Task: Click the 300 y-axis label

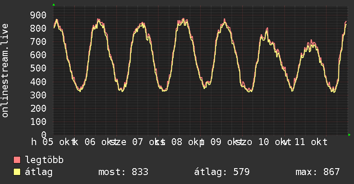Action: [x=38, y=95]
